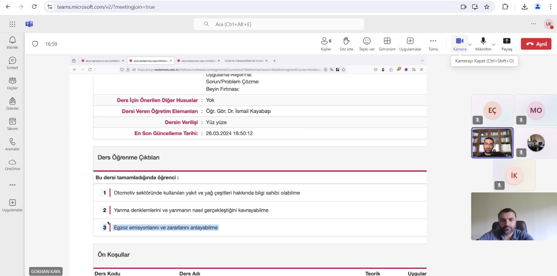The height and width of the screenshot is (276, 557).
Task: Toggle Mikrofon mute
Action: [483, 44]
